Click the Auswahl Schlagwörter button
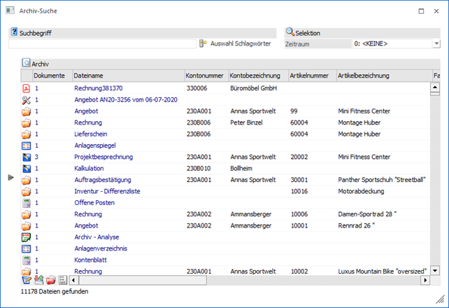 pos(236,43)
